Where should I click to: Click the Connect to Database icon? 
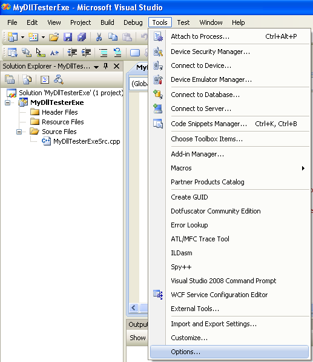point(158,95)
